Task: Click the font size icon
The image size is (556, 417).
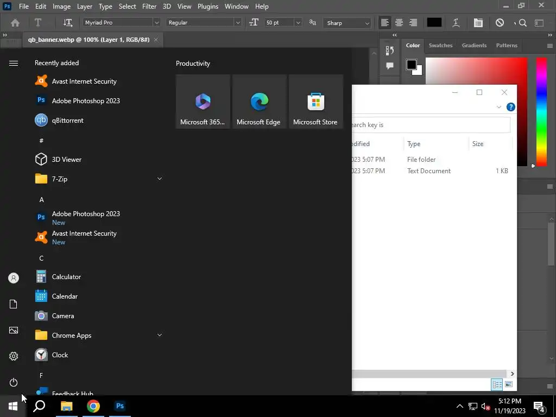Action: click(254, 23)
